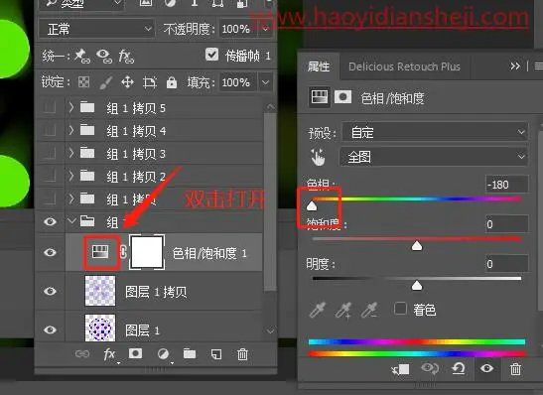Click the unify layer style fx icon
This screenshot has width=543, height=395.
[x=126, y=56]
